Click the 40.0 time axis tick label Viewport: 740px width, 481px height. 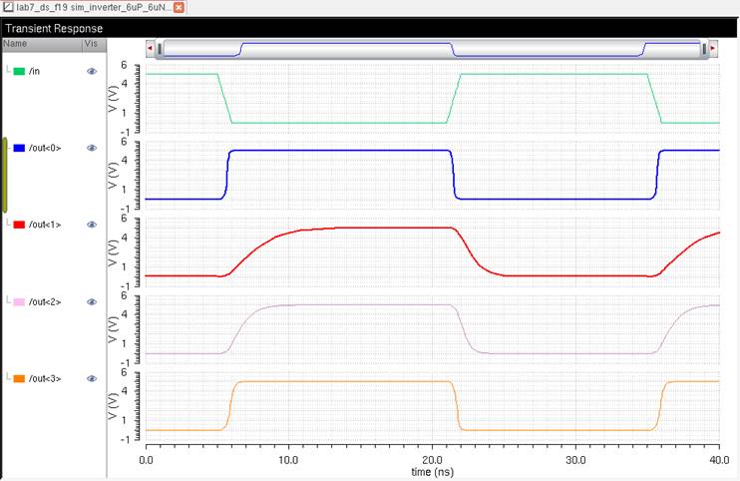[719, 460]
